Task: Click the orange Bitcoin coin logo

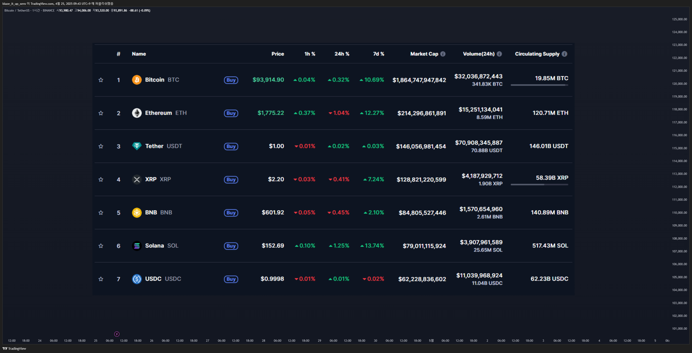Action: point(137,80)
